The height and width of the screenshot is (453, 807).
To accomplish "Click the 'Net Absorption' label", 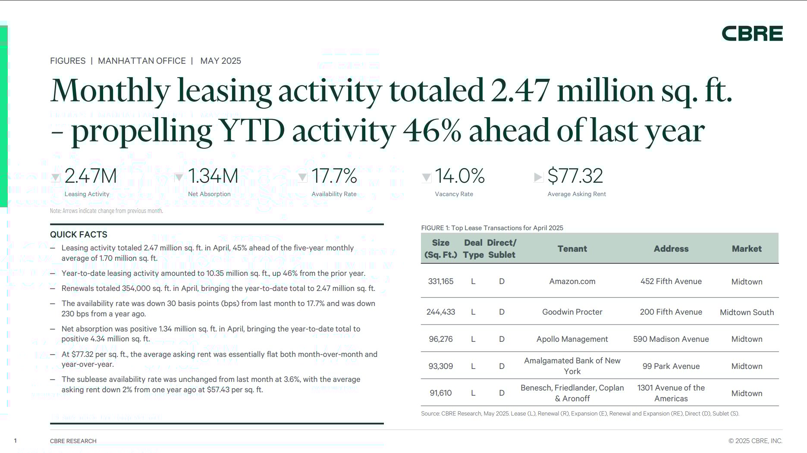I will coord(209,194).
